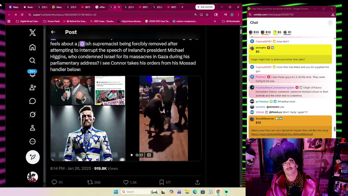Click Ask Gemini button
The image size is (348, 196).
click(x=205, y=7)
